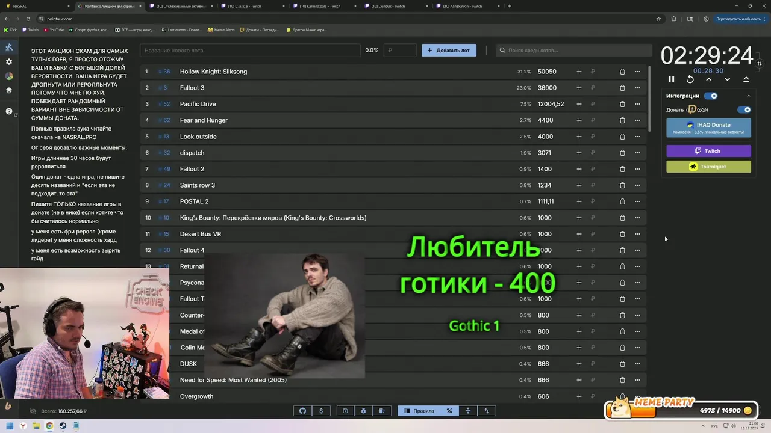This screenshot has height=433, width=771.
Task: Switch to the NASRAL browser tab
Action: (36, 6)
